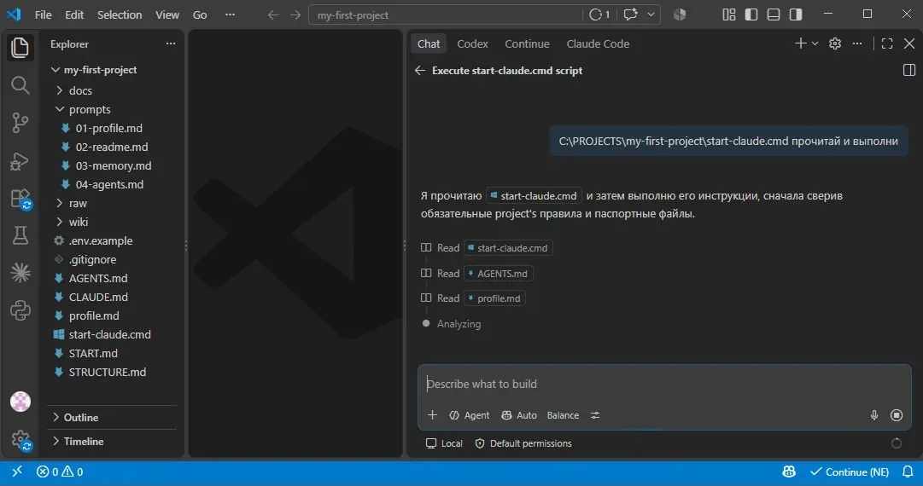Toggle the Secondary Side Bar layout button
The height and width of the screenshot is (486, 923).
[x=796, y=14]
